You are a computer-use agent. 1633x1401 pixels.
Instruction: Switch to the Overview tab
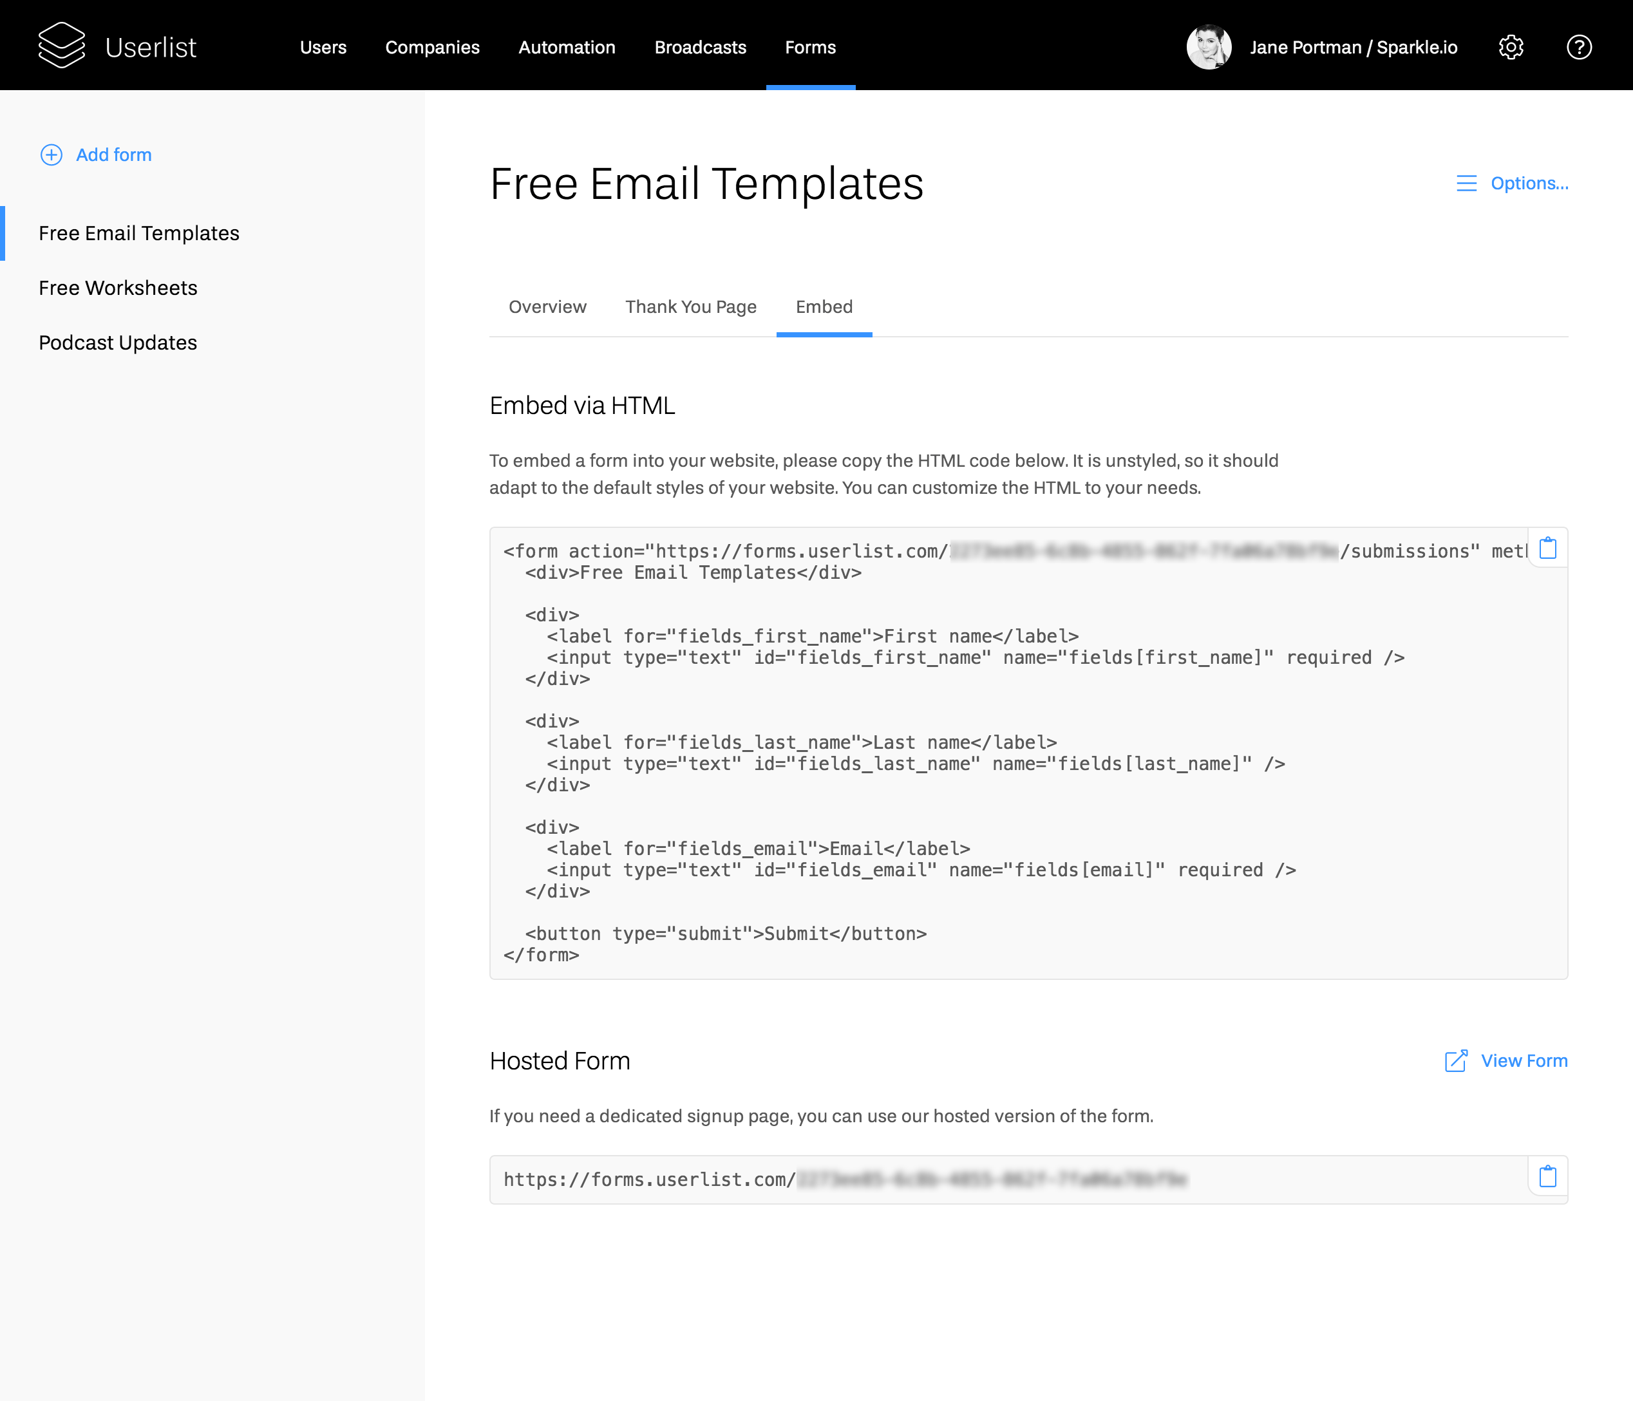(547, 306)
